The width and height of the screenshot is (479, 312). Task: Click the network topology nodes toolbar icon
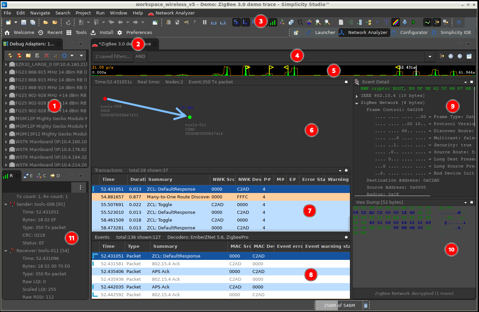coord(282,22)
